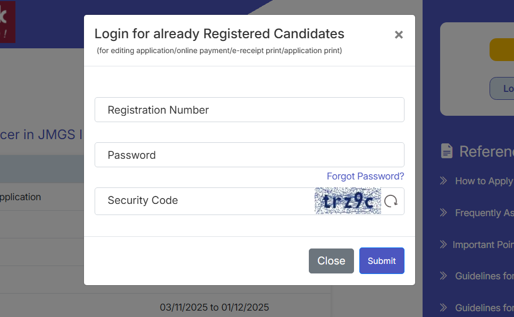514x317 pixels.
Task: Focus the Security Code input field
Action: pos(205,201)
